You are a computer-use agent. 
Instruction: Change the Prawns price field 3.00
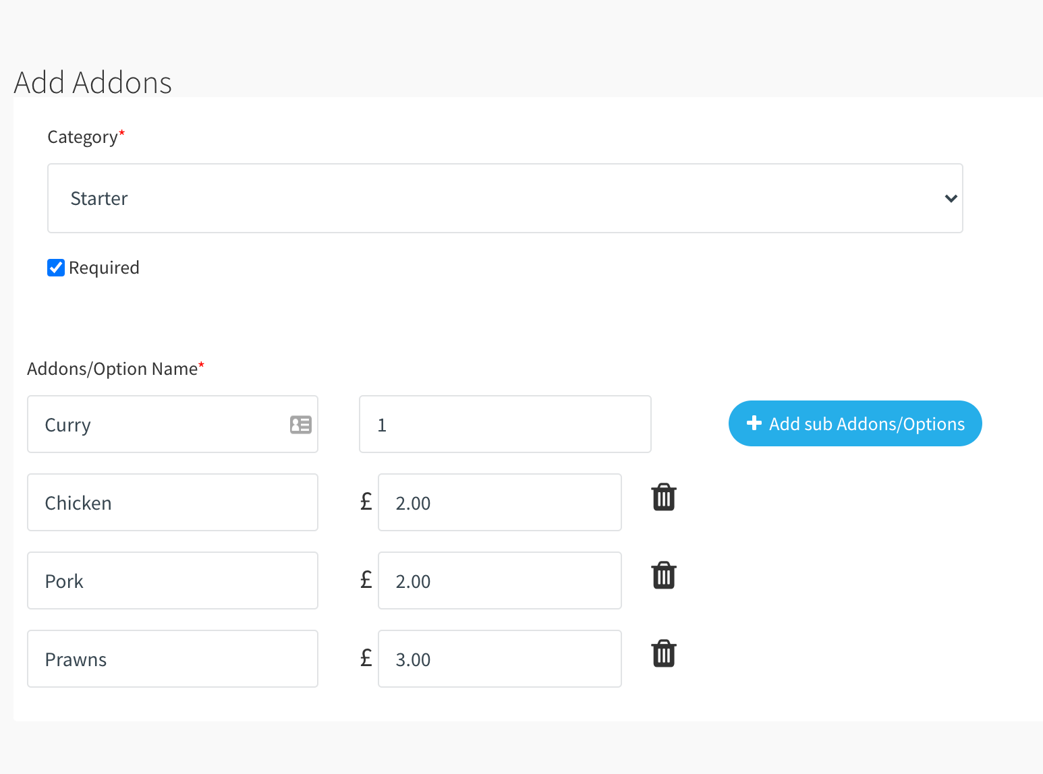(500, 659)
